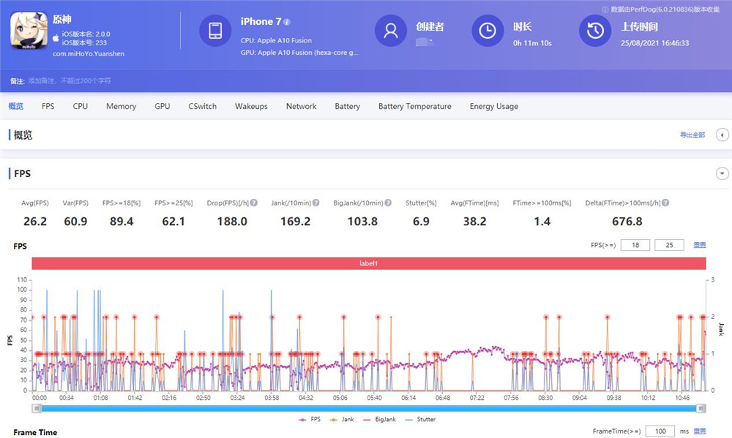Click the export all link
Screen dimensions: 732x438
(x=692, y=135)
